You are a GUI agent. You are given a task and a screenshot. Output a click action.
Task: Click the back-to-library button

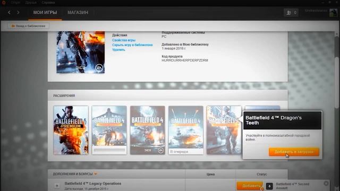point(28,26)
